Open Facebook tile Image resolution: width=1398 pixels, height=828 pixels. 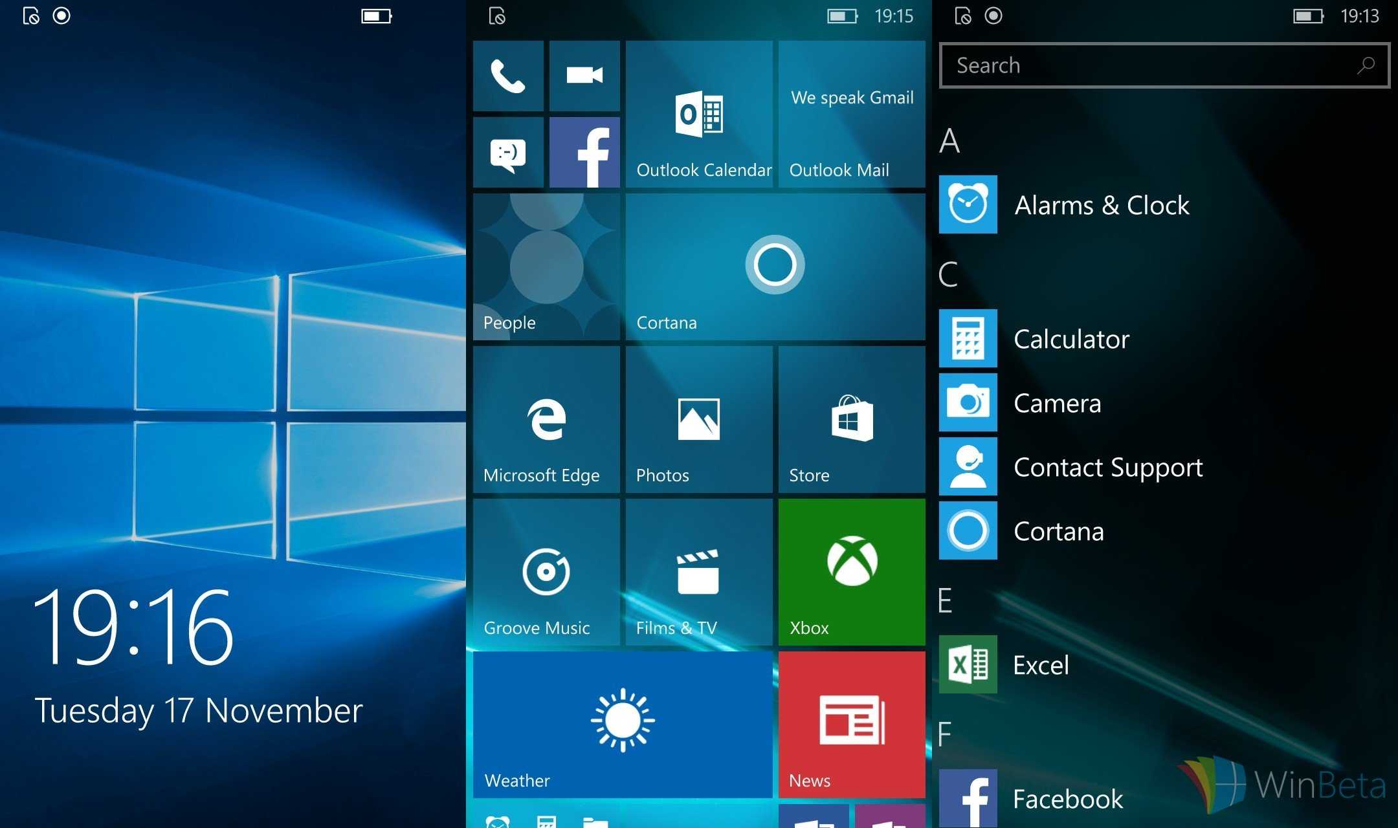point(586,153)
